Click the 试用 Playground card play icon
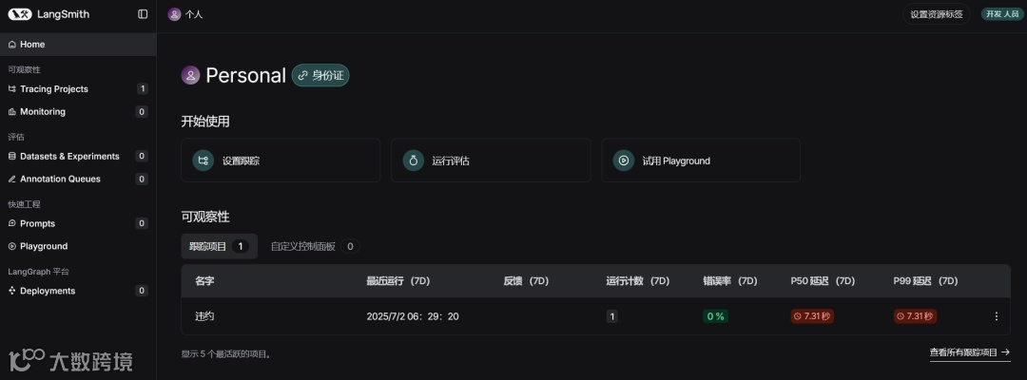Viewport: 1027px width, 380px height. (x=624, y=161)
